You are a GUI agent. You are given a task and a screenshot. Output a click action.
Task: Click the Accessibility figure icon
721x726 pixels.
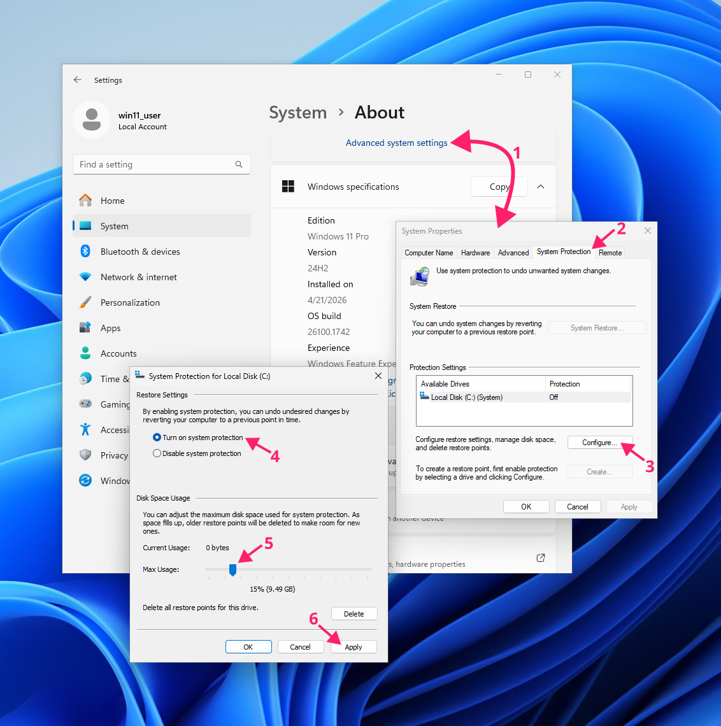click(x=85, y=430)
